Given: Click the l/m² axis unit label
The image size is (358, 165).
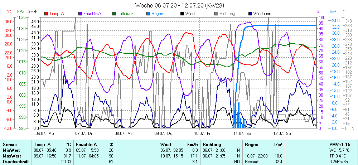Looking at the screenshot, I should [333, 12].
